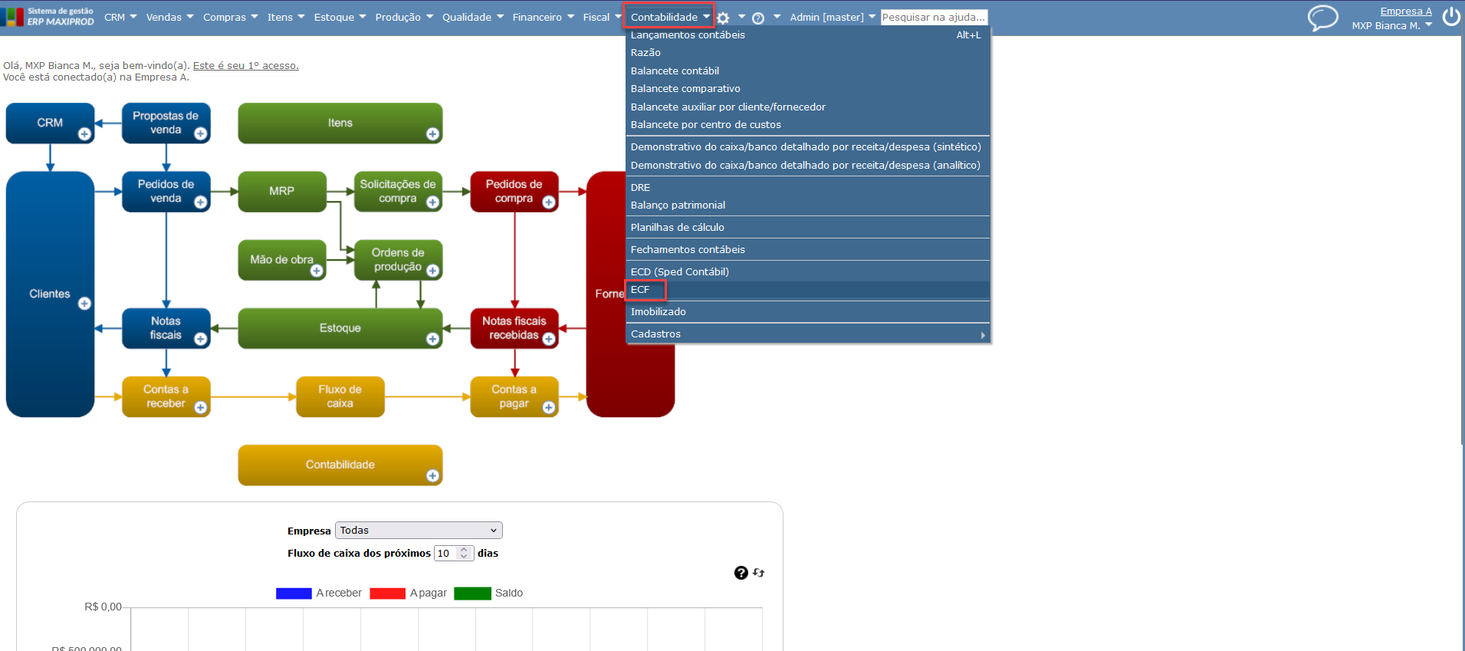Viewport: 1465px width, 651px height.
Task: Select Fechamentos contábeis menu item
Action: 808,250
